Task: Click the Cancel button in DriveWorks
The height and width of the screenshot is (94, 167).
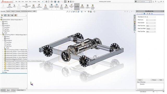Action: coord(140,80)
